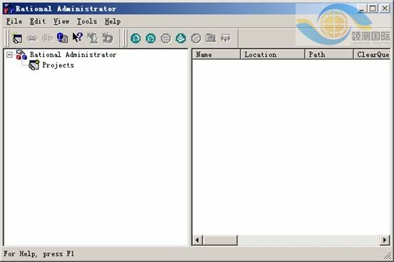Click the grayed folder toolbar icon

pos(211,38)
